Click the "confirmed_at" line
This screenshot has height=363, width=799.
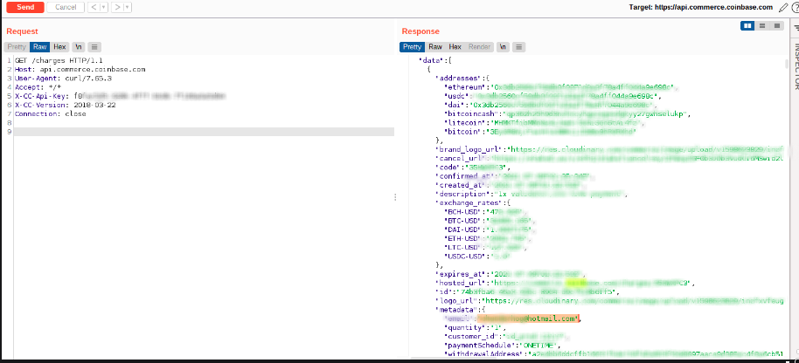[515, 176]
